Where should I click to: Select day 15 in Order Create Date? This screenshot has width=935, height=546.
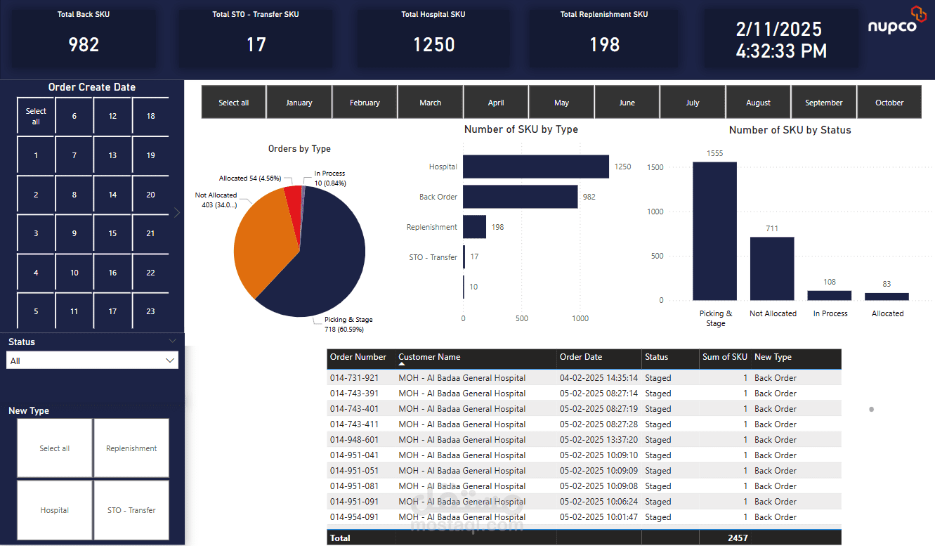point(112,233)
